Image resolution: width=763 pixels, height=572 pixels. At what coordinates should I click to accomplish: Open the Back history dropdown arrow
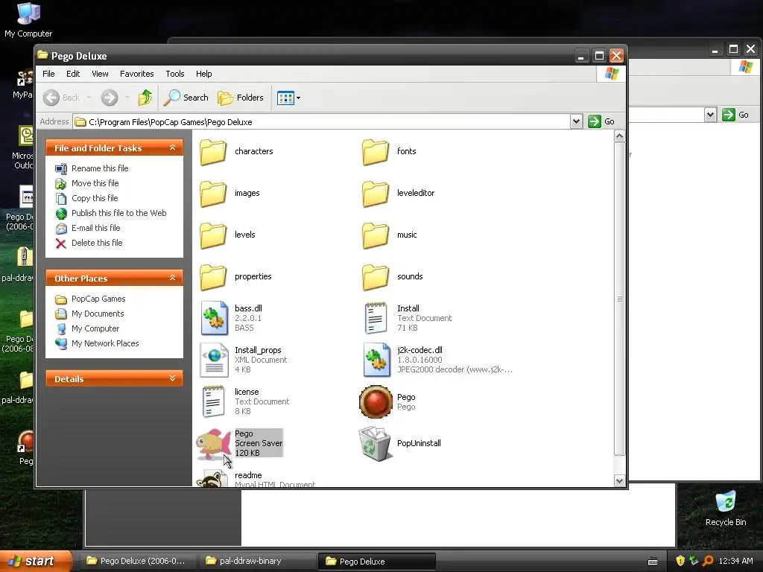(89, 98)
